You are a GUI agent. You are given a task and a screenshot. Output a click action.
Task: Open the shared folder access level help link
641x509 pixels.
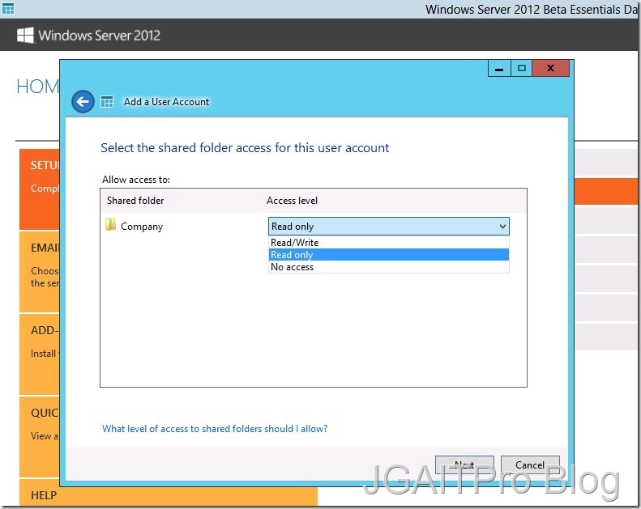(215, 429)
